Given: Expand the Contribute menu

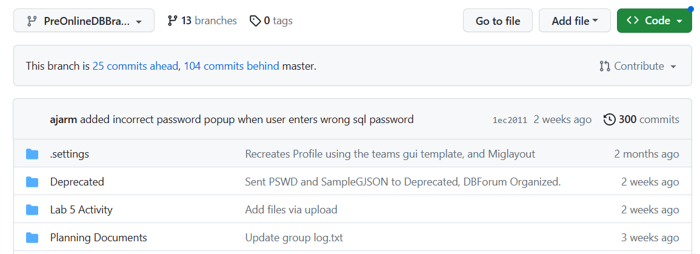Looking at the screenshot, I should point(638,66).
